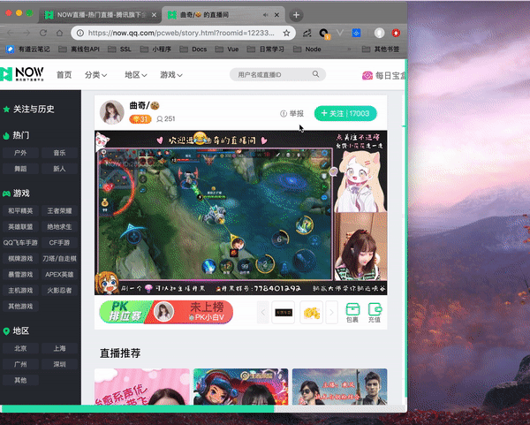The width and height of the screenshot is (530, 425).
Task: Open the 其他书签 bookmark folder
Action: (x=380, y=49)
